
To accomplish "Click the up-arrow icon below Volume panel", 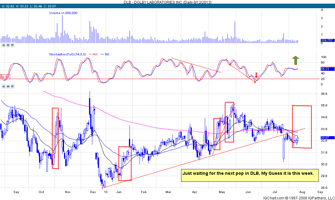I will 4,45.
